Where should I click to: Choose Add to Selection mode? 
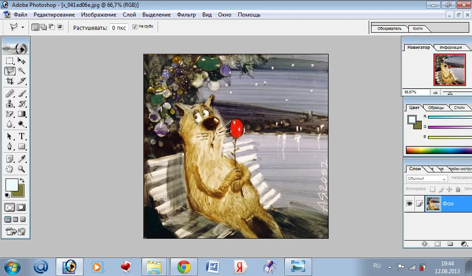44,27
